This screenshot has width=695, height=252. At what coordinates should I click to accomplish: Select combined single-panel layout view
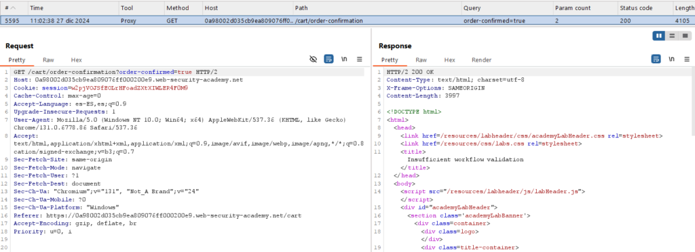(x=685, y=36)
